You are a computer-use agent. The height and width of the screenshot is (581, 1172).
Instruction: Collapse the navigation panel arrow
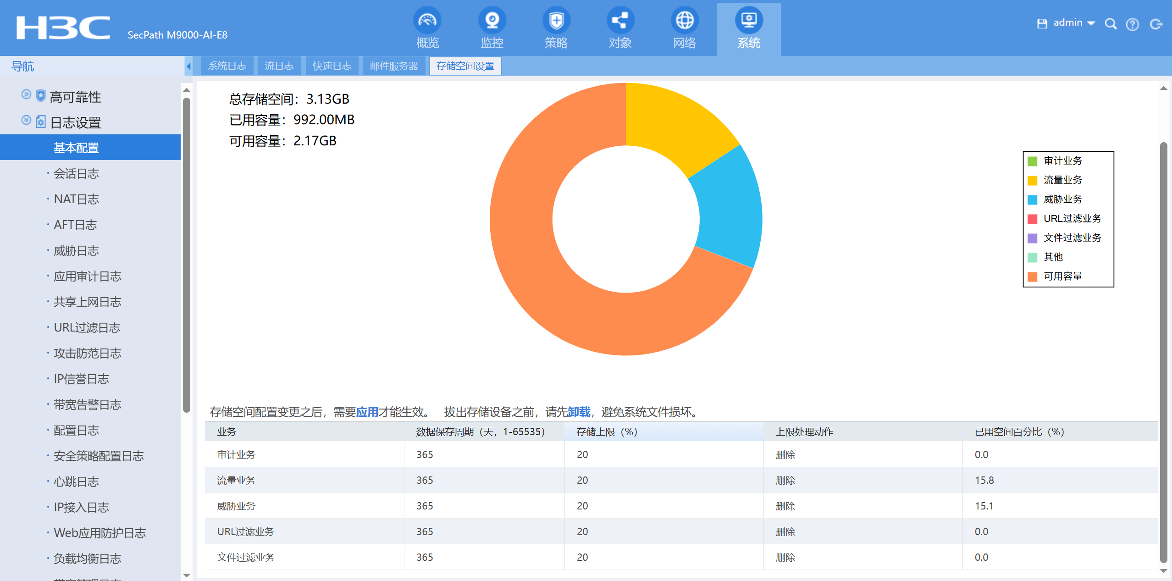tap(188, 66)
